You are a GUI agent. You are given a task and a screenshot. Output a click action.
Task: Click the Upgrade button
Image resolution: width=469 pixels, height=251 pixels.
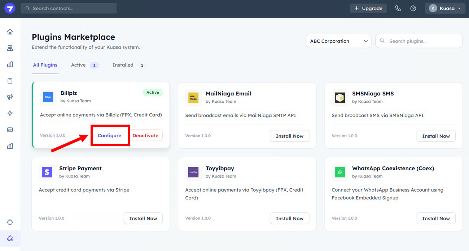coord(368,8)
